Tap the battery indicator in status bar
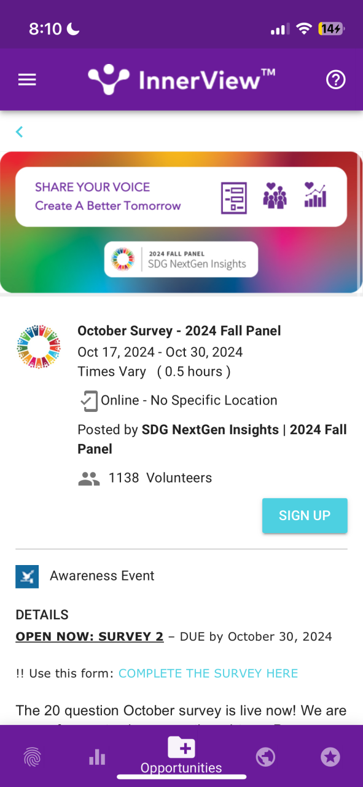363x787 pixels. point(331,28)
